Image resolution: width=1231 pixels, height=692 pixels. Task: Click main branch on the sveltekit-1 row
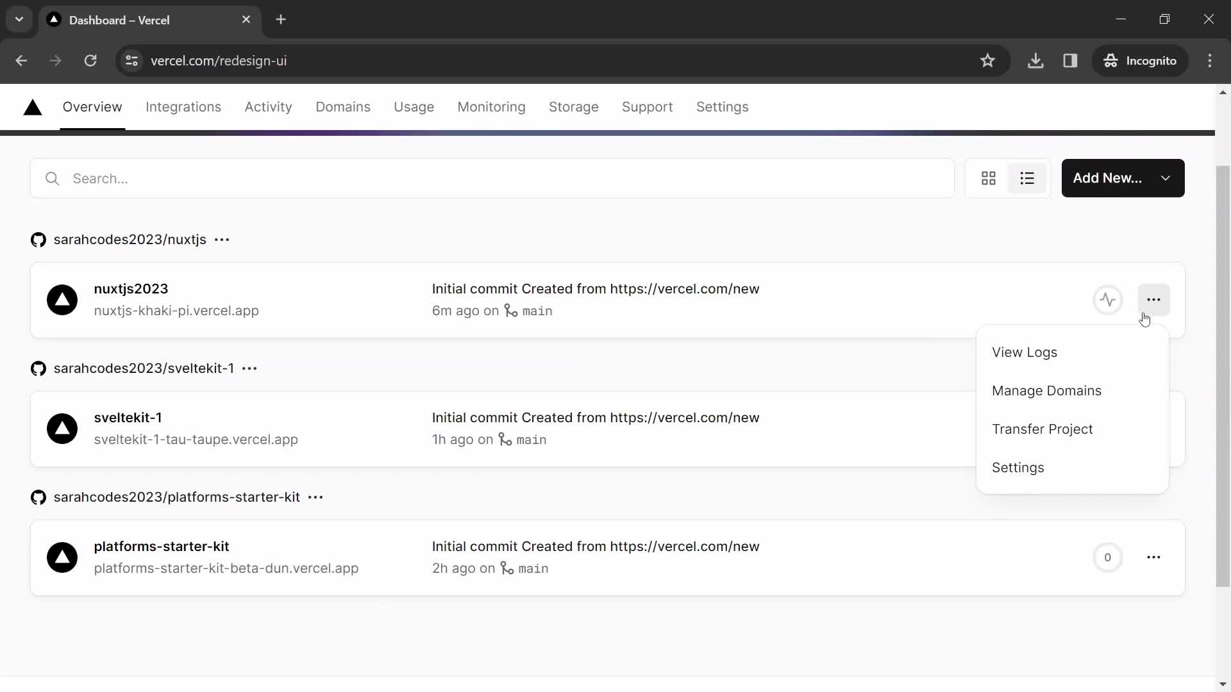[x=531, y=440]
